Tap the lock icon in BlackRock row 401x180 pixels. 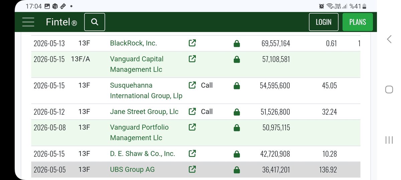pos(237,43)
